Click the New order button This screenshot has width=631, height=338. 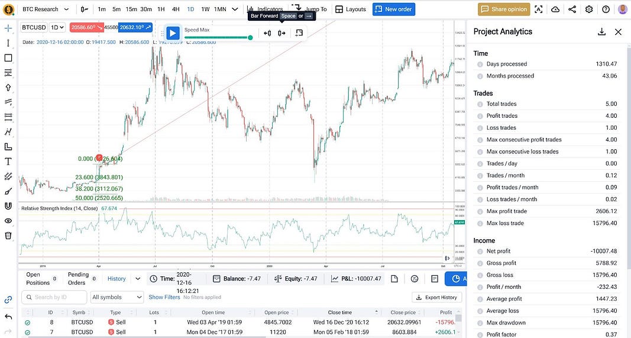coord(394,9)
